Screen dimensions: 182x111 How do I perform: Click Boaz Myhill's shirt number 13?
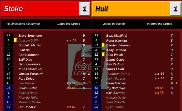pos(96,35)
